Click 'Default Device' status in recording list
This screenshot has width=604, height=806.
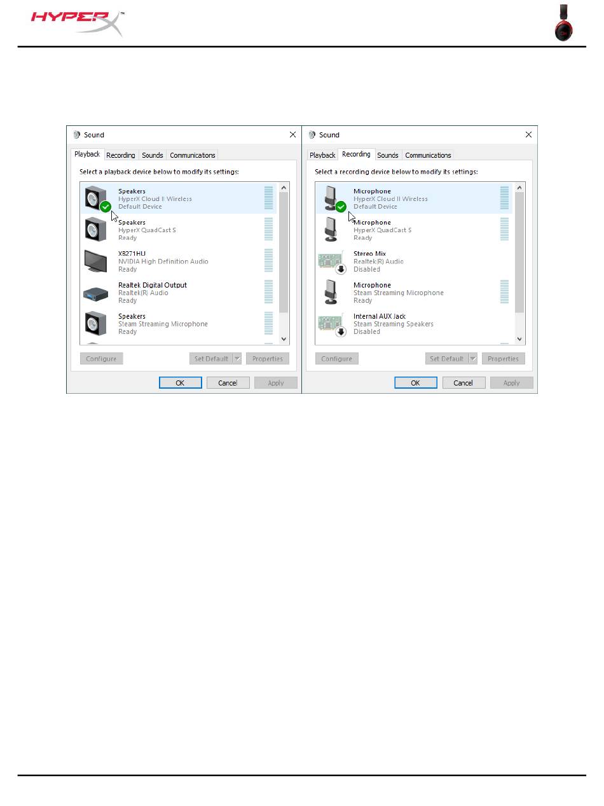[375, 207]
